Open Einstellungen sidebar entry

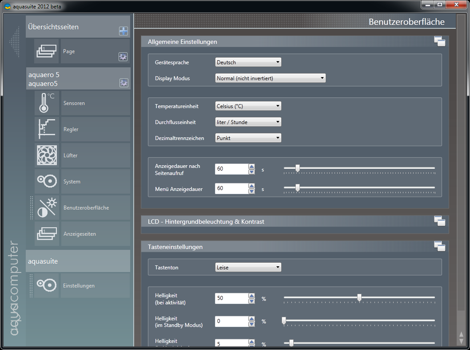coord(96,285)
